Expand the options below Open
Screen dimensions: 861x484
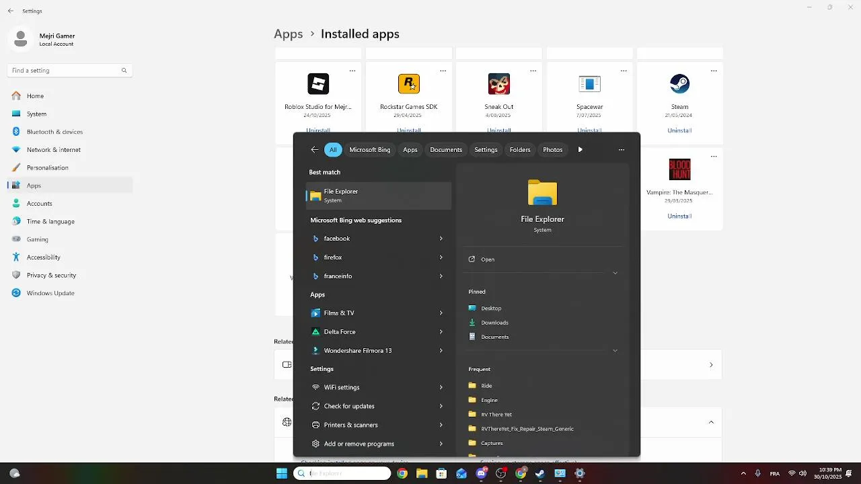click(615, 273)
